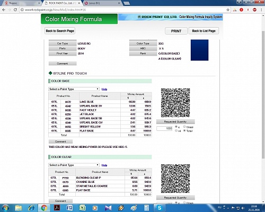
Task: Open the Help link beside Color Clear dropdown
Action: pyautogui.click(x=104, y=165)
